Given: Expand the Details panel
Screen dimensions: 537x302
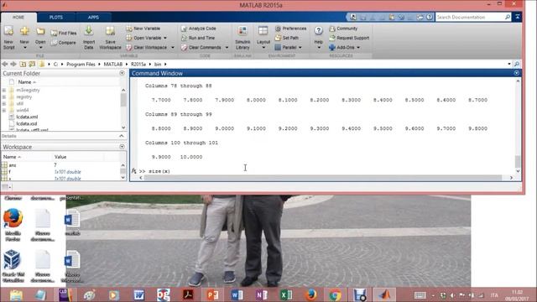Looking at the screenshot, I should pyautogui.click(x=121, y=136).
